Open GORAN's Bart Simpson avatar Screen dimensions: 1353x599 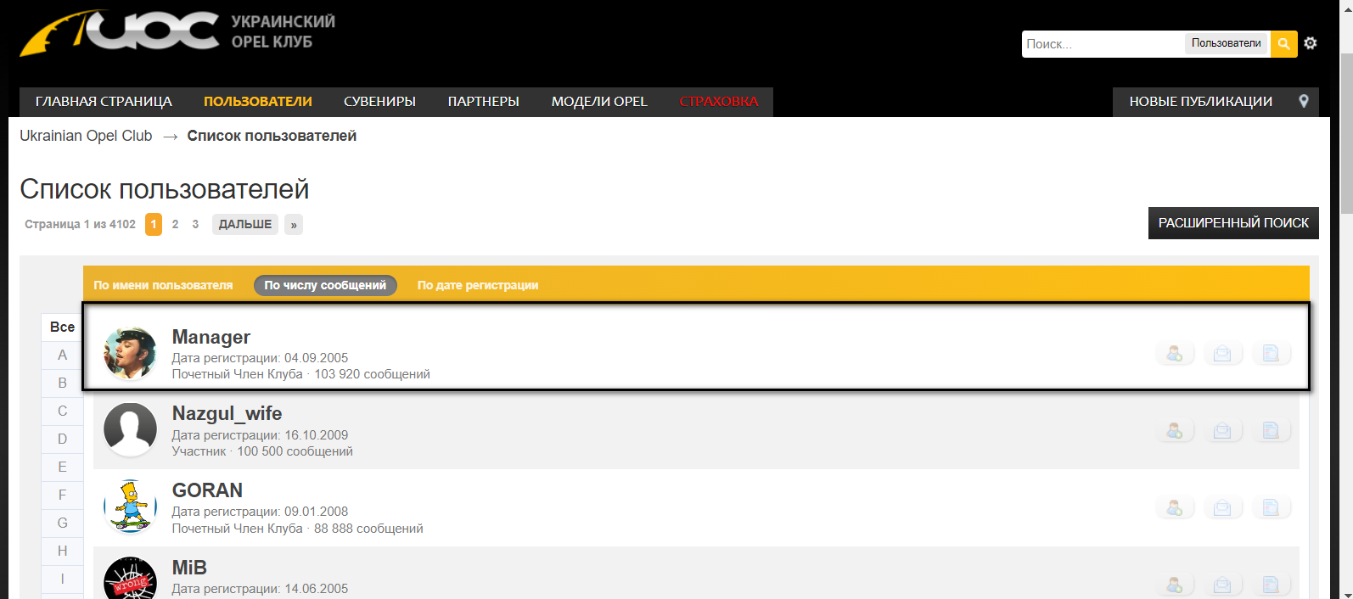tap(130, 506)
